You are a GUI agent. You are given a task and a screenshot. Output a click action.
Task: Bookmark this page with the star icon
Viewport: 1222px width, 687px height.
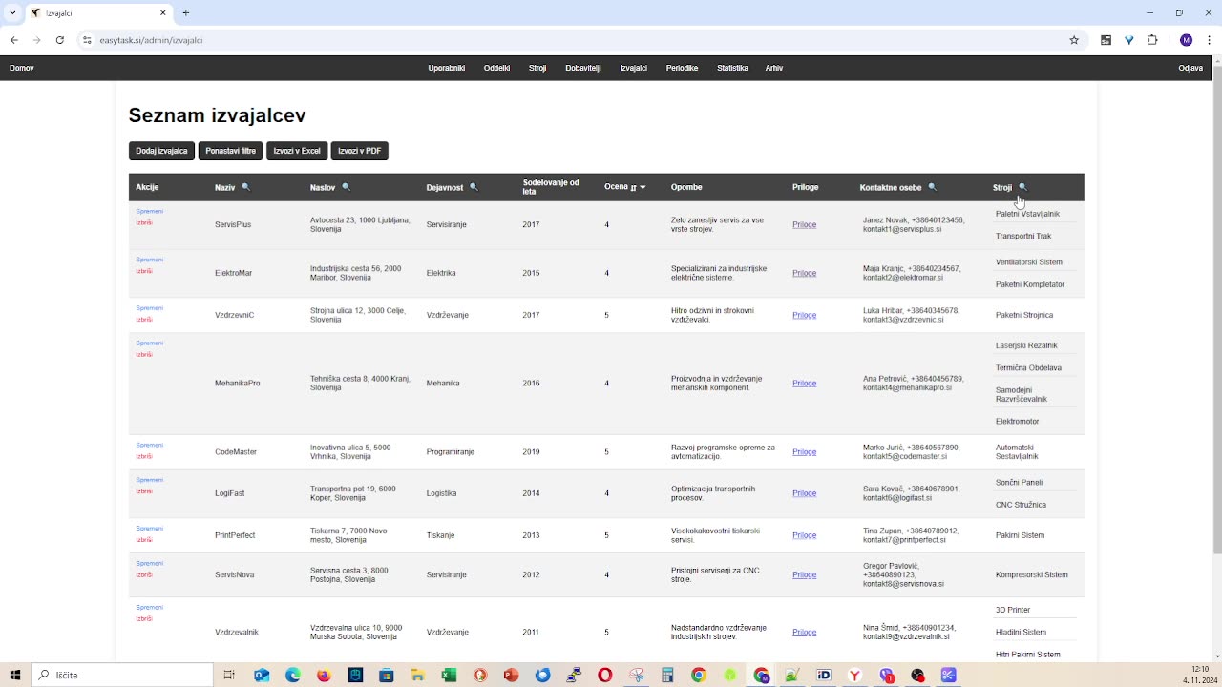(1074, 40)
